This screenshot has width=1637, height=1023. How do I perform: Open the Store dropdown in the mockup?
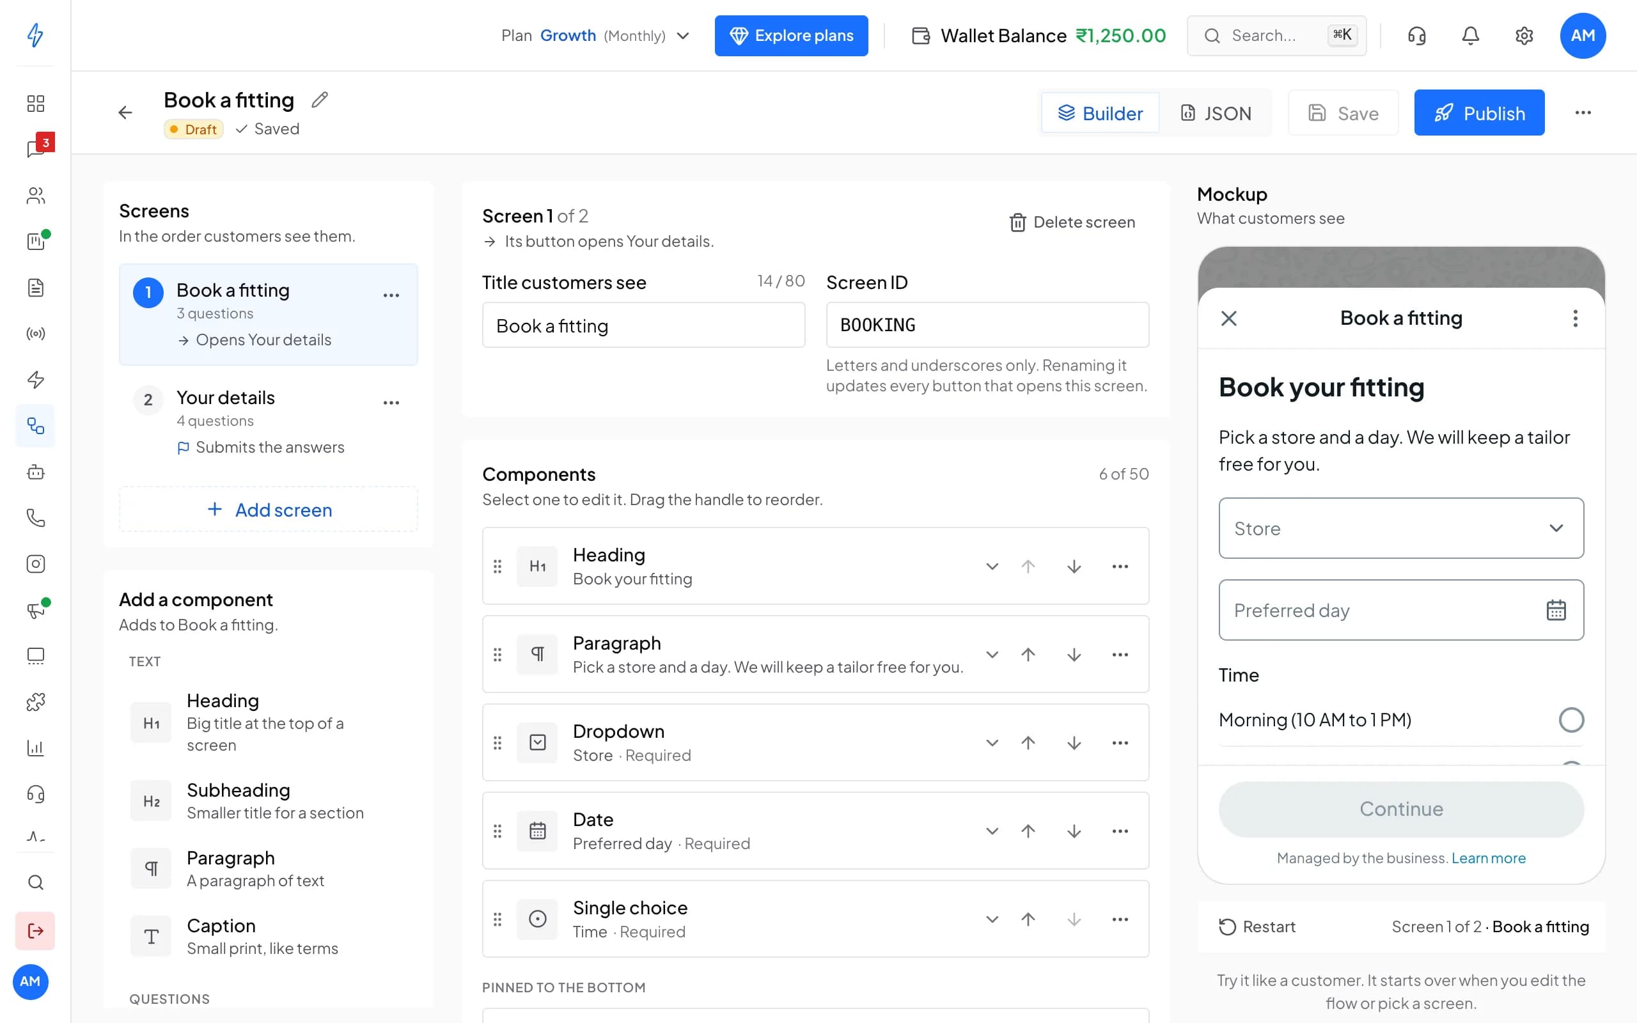1401,528
